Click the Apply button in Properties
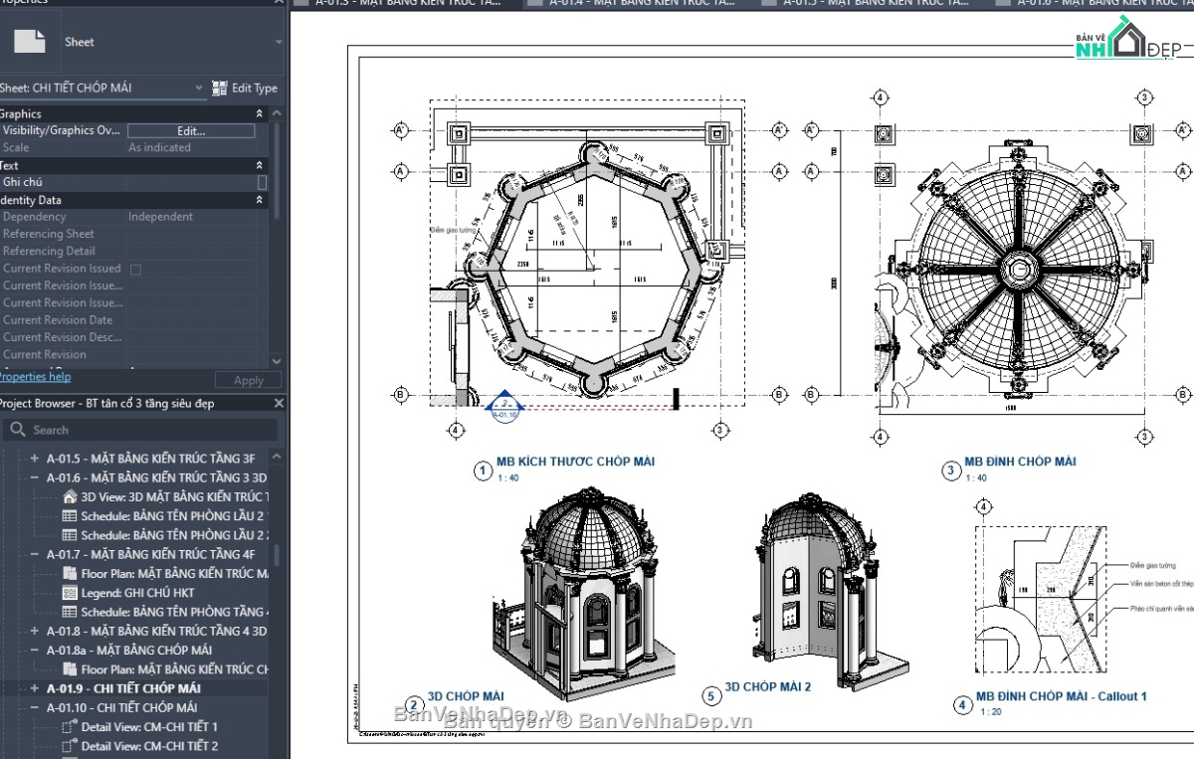 (248, 380)
